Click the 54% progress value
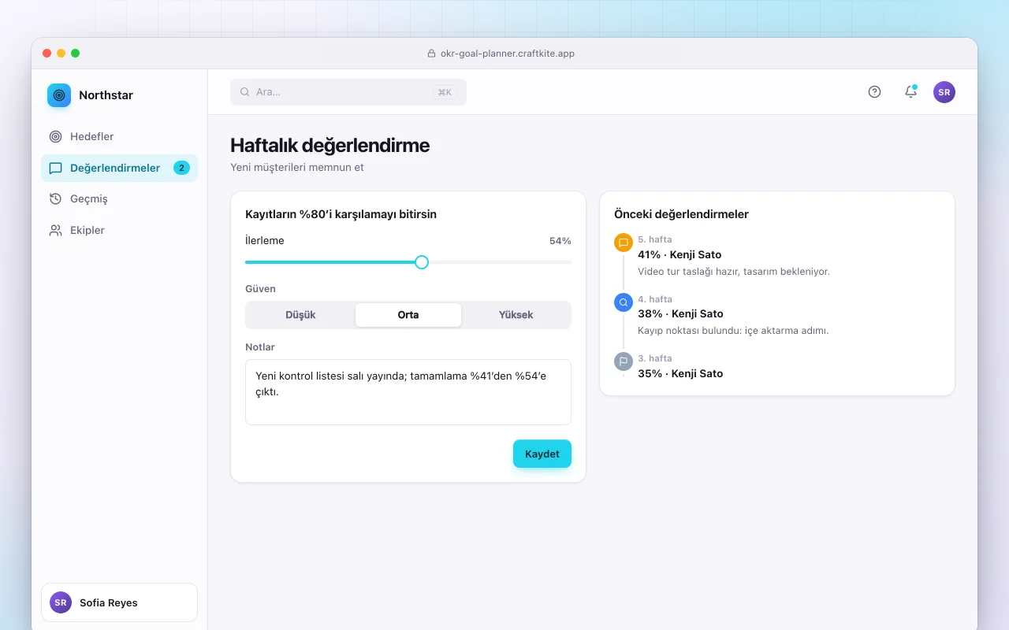This screenshot has width=1009, height=630. (560, 241)
